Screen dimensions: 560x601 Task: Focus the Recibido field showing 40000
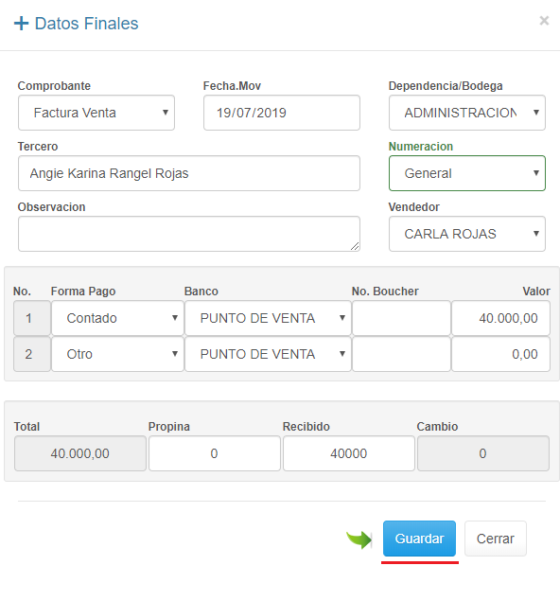(349, 453)
